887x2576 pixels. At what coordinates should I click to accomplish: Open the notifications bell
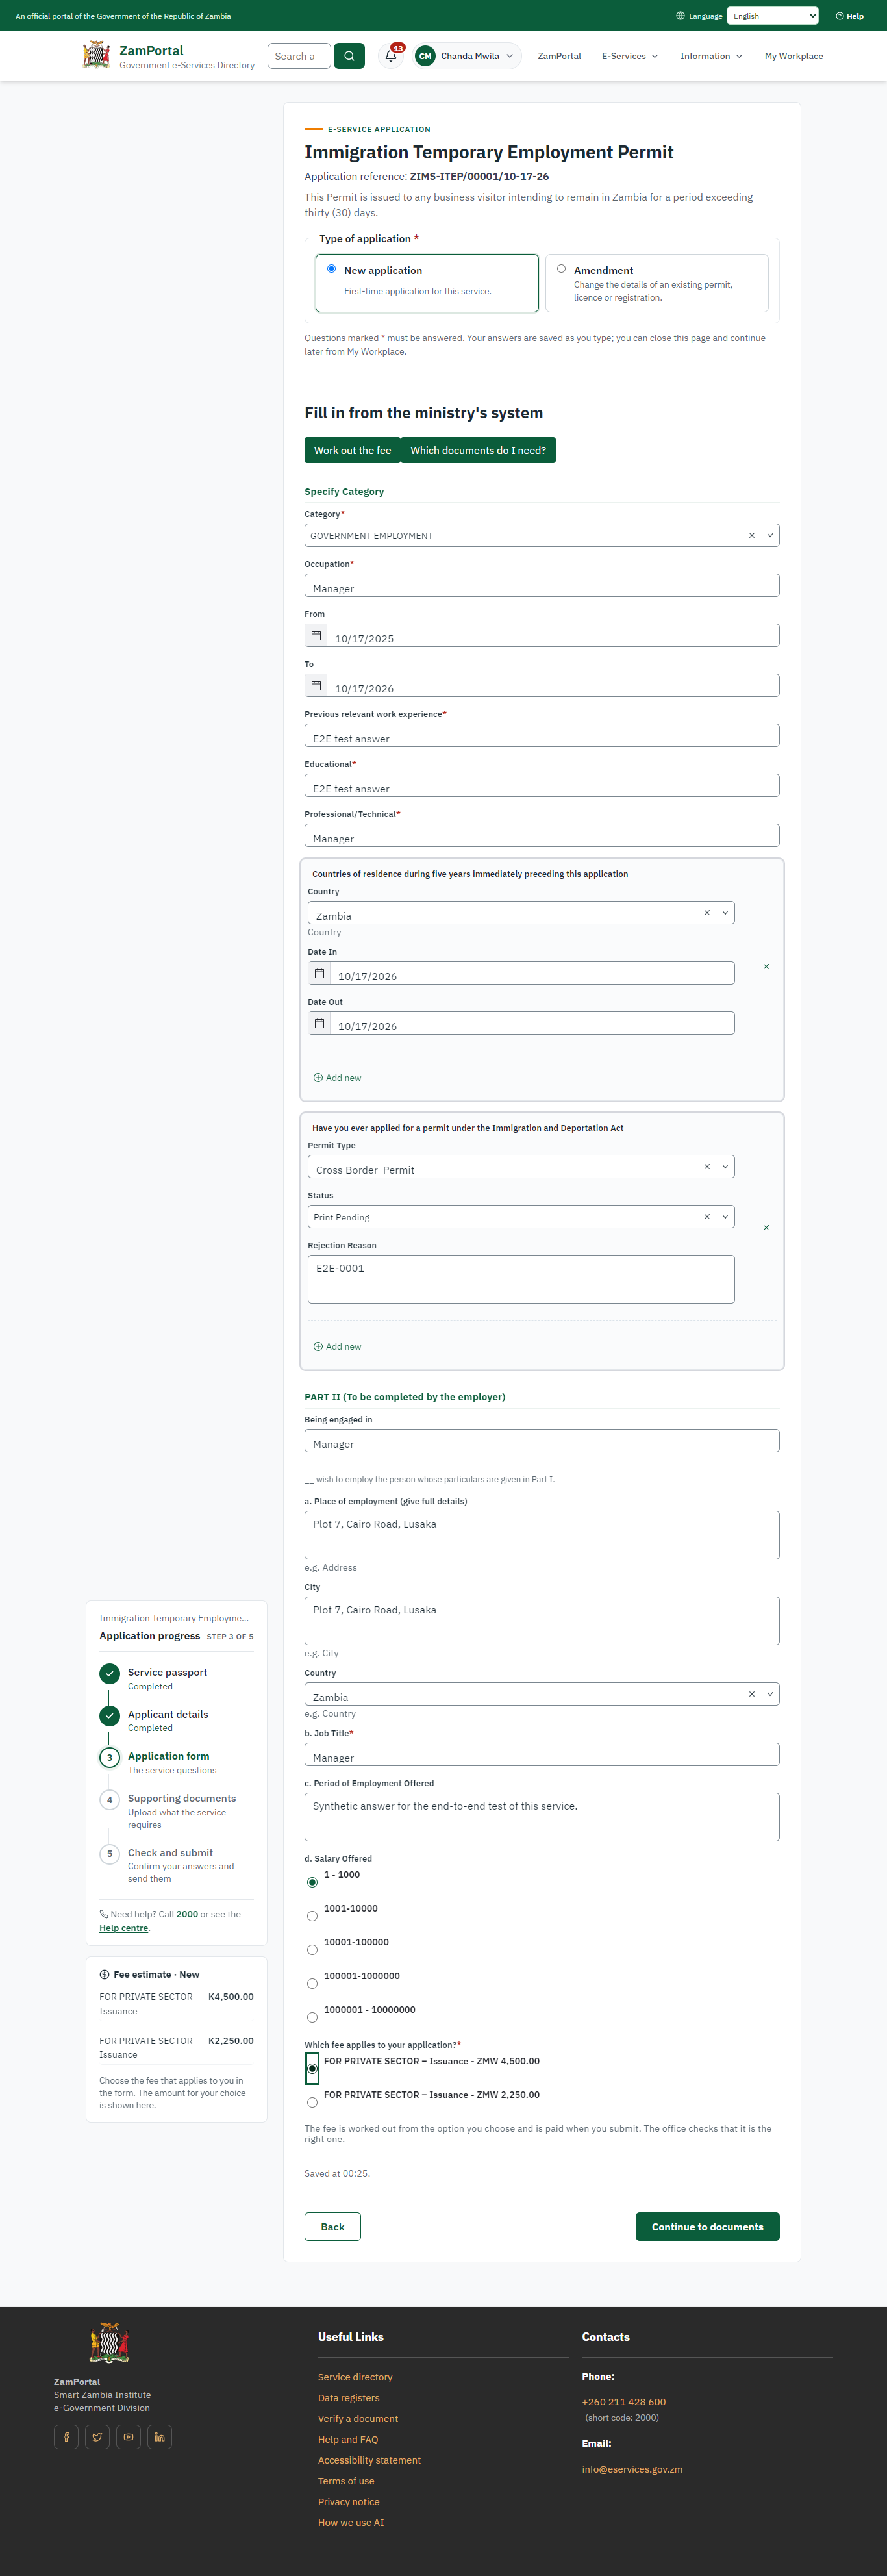(x=391, y=56)
